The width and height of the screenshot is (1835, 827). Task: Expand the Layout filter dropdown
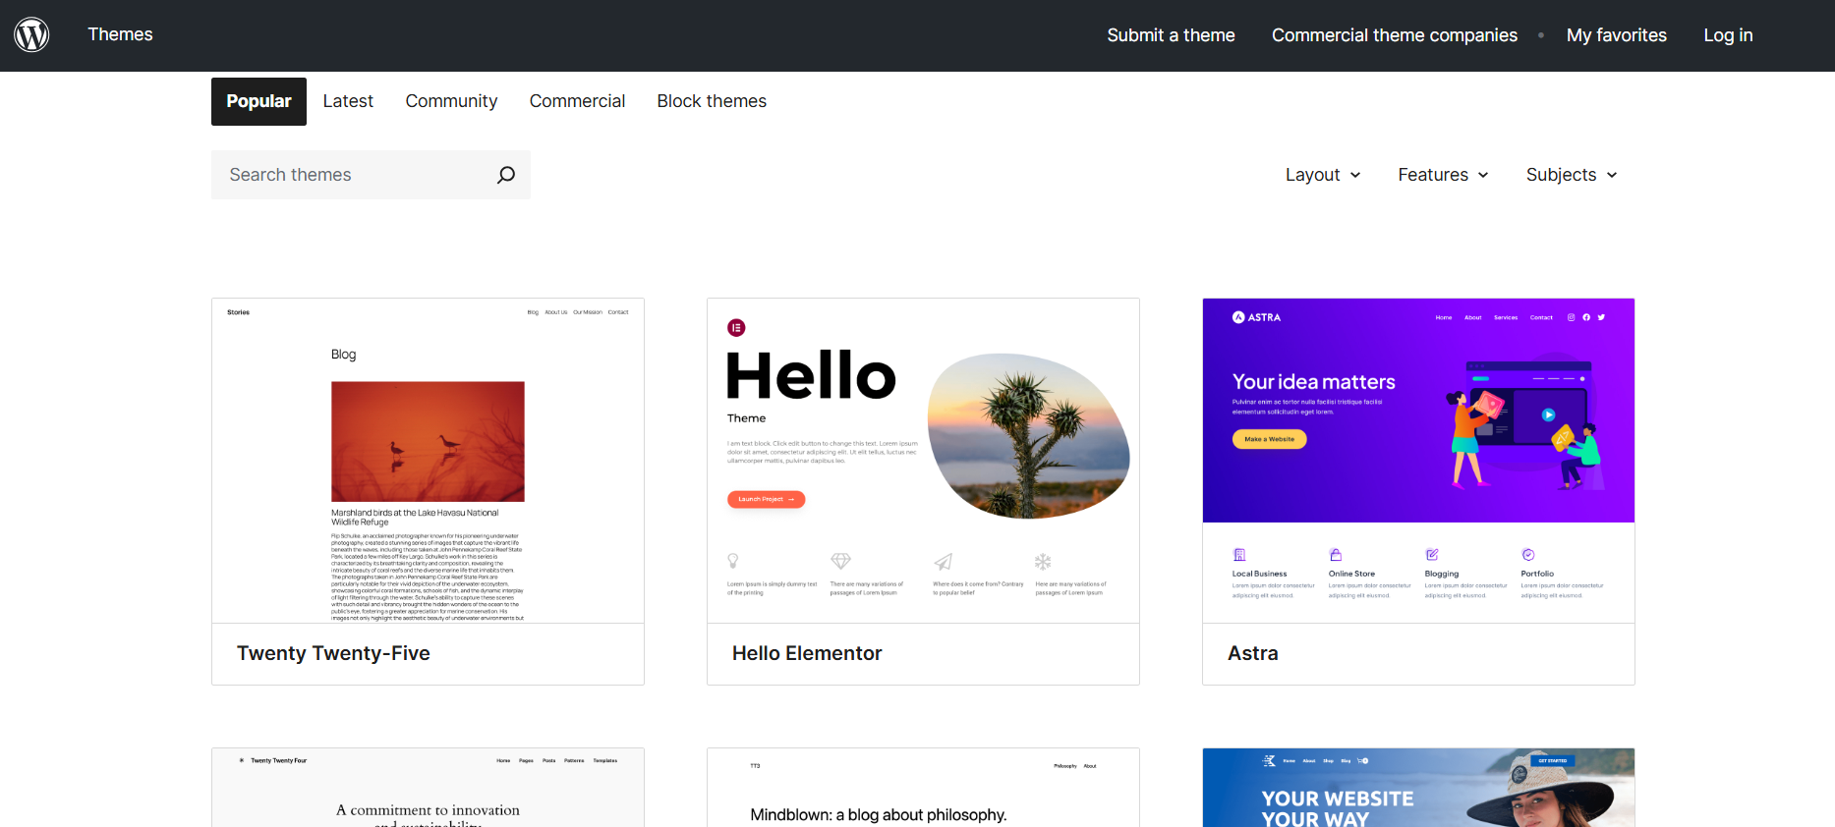1323,175
